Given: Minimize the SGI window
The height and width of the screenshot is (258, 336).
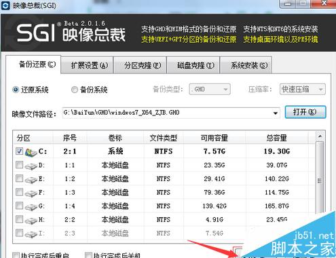Looking at the screenshot, I should (288, 4).
